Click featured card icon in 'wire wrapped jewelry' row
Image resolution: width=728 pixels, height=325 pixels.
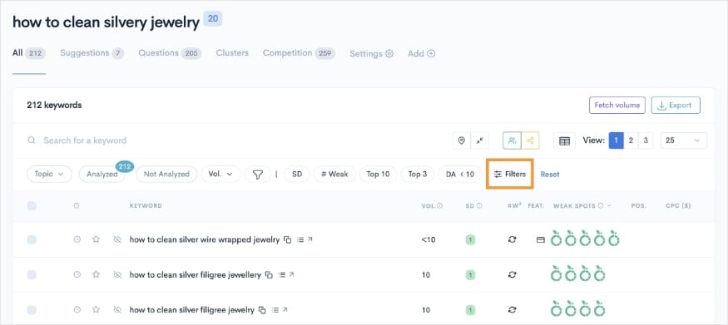click(x=541, y=240)
